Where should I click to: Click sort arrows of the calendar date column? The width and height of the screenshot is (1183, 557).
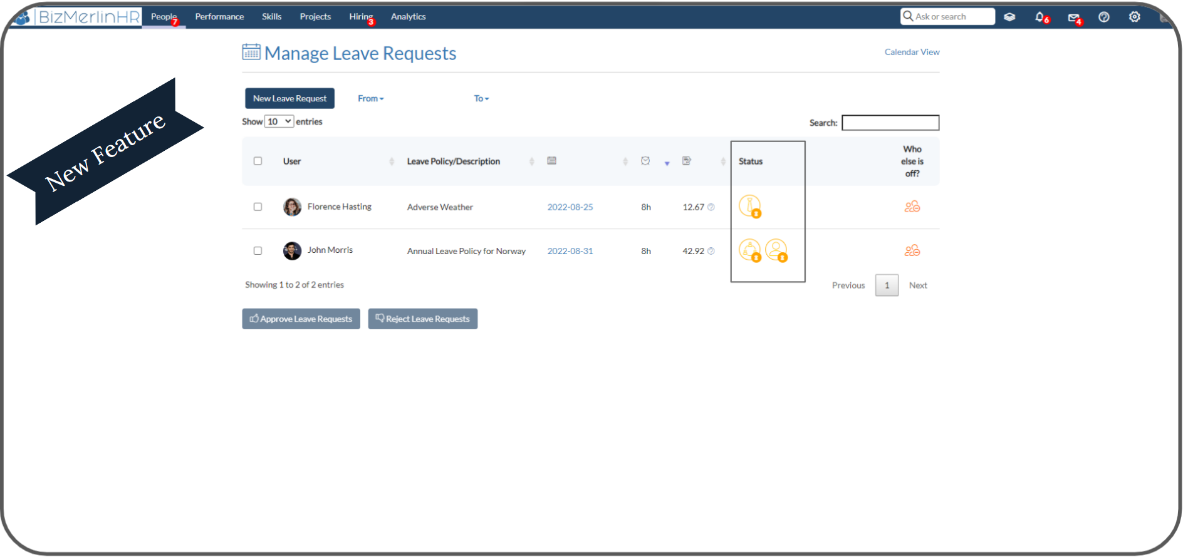tap(625, 161)
